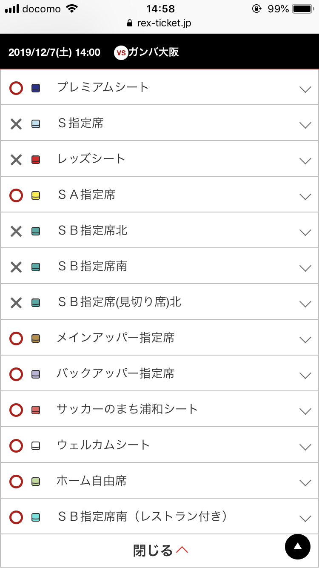This screenshot has height=568, width=319.
Task: Click the sold-out X icon for ＳＢ指定席北
Action: [16, 231]
